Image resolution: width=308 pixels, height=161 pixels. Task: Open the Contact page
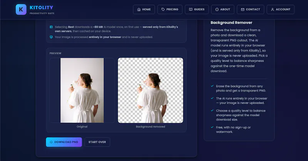coord(251,9)
